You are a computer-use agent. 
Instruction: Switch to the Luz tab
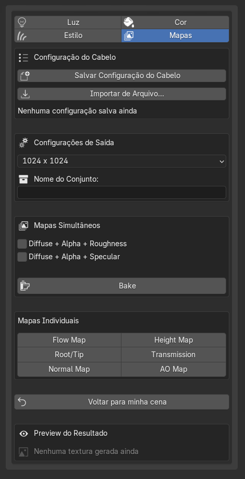click(68, 22)
